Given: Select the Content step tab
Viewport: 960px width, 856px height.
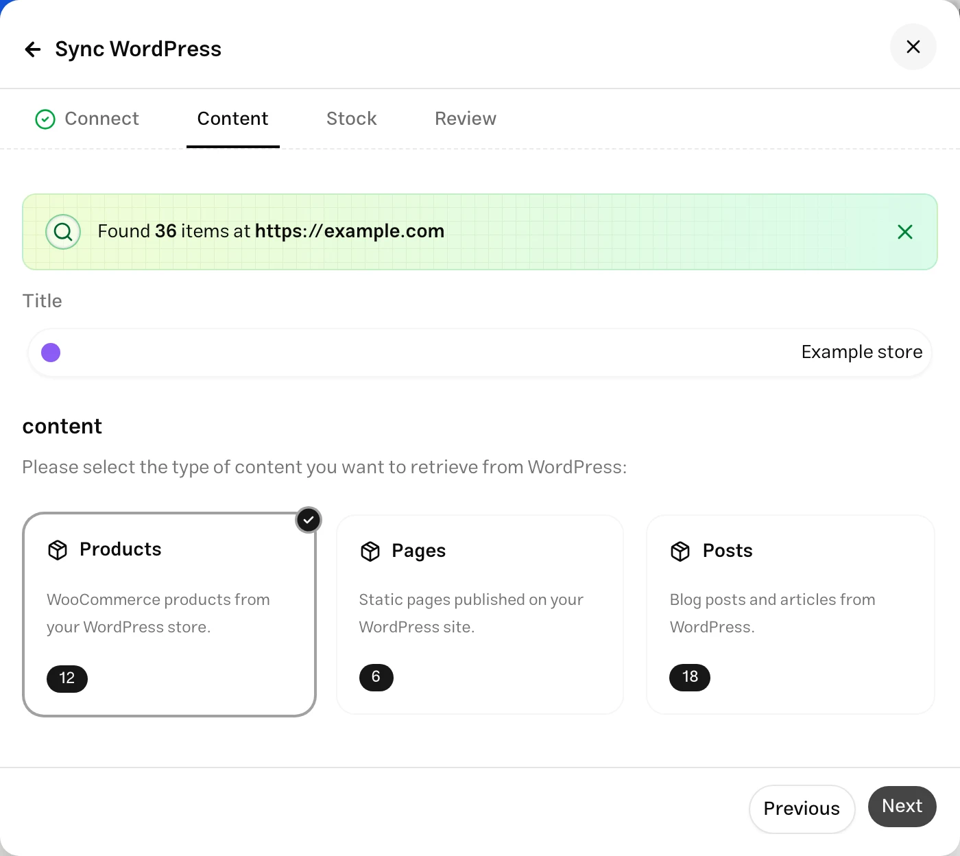Looking at the screenshot, I should (x=232, y=119).
